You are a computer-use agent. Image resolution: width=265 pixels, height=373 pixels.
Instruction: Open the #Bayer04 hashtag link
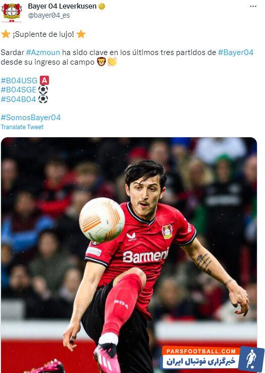point(236,52)
